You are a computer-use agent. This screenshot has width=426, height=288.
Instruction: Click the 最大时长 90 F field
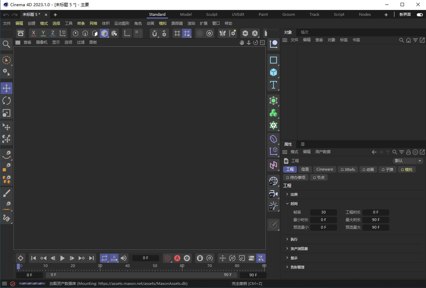tap(376, 220)
